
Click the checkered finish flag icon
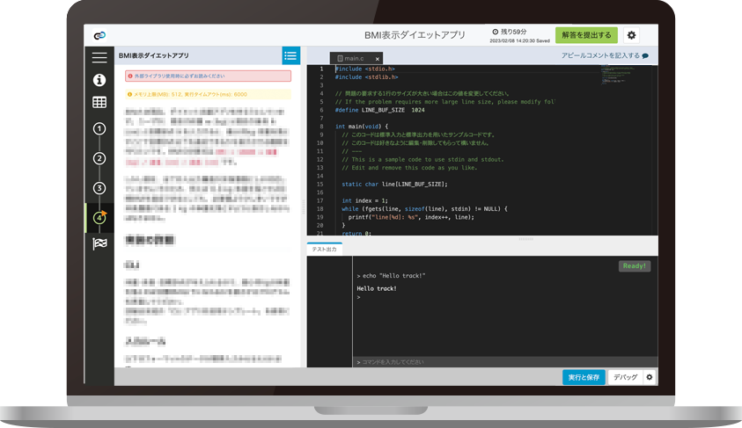[x=99, y=243]
